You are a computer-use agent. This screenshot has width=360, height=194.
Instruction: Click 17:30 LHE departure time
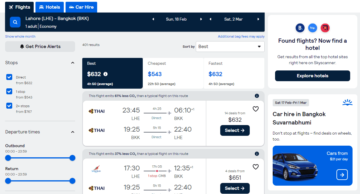tap(132, 168)
